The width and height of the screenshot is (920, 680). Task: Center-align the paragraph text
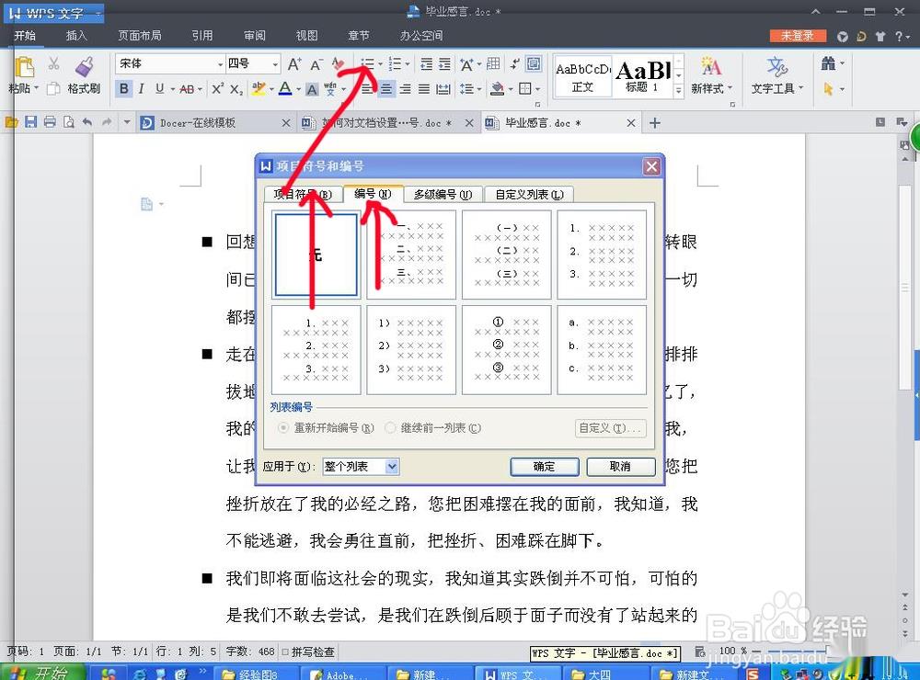click(386, 89)
